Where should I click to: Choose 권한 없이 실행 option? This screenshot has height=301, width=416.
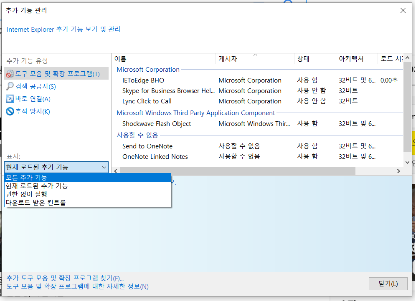click(x=88, y=194)
